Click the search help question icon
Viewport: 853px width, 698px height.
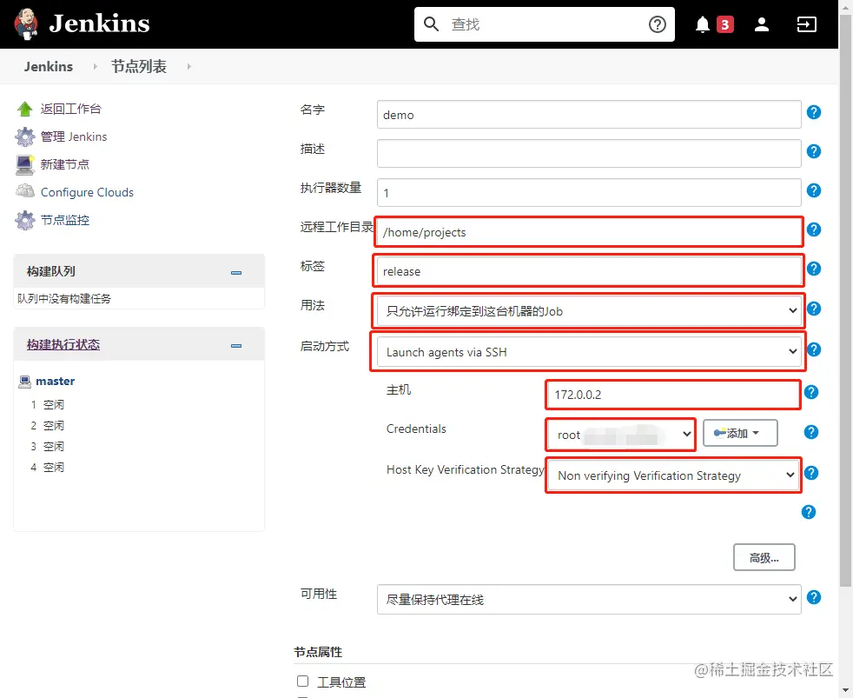point(658,24)
